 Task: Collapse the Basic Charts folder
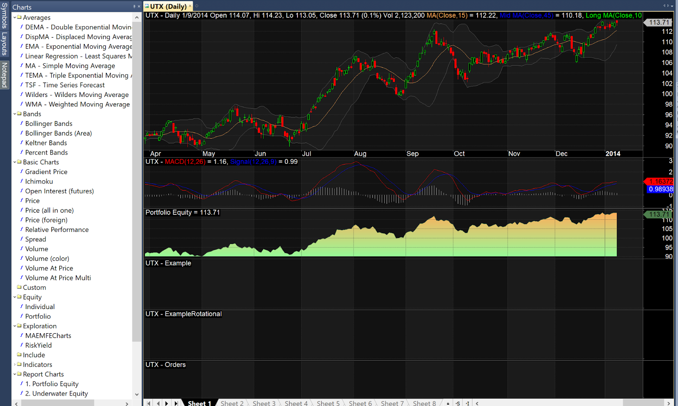[x=15, y=162]
